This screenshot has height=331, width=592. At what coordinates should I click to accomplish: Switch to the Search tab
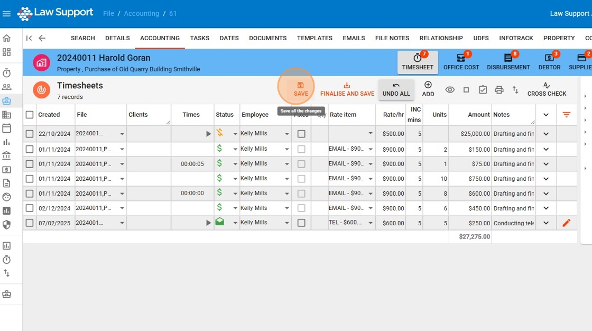82,38
